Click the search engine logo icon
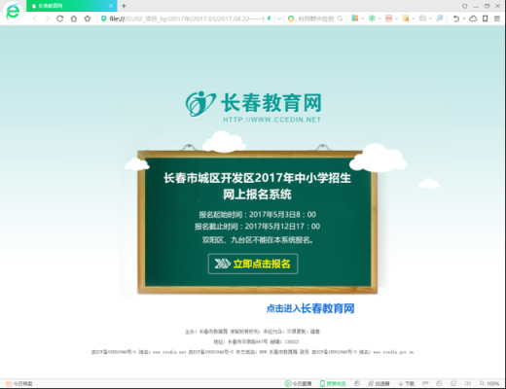 point(291,18)
